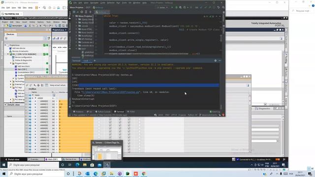Toggle second-column checkbox for row 400000[8]
The image size is (315, 177).
(110, 125)
